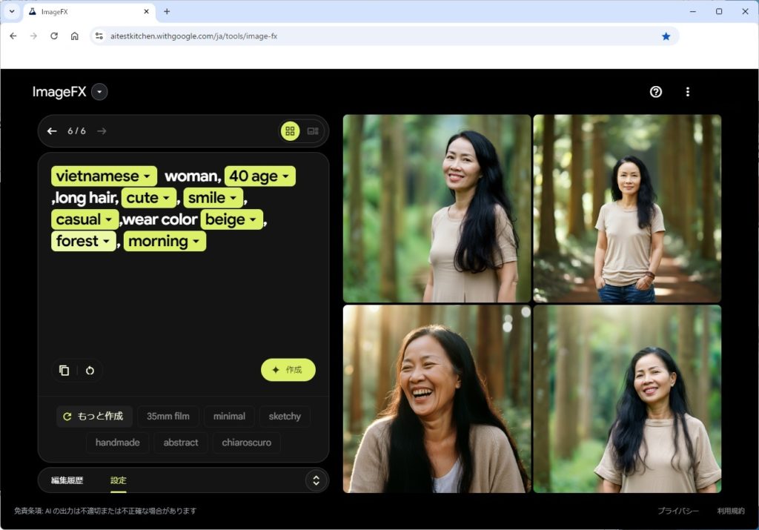
Task: Click the reset prompt icon
Action: pyautogui.click(x=90, y=370)
